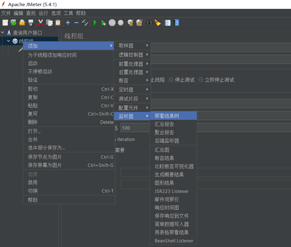291x247 pixels.
Task: Choose 用表格察看结果 listener
Action: pos(173,232)
